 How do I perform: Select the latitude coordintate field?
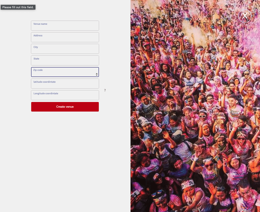tap(65, 83)
